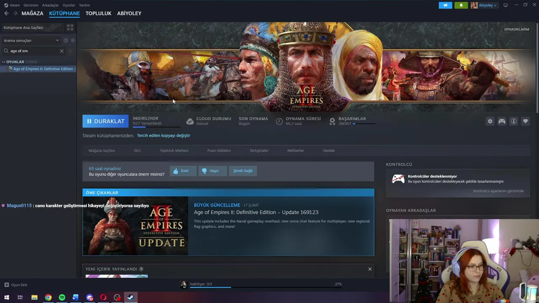Open Tartışmalar link
Viewport: 539px width, 303px height.
(x=259, y=150)
